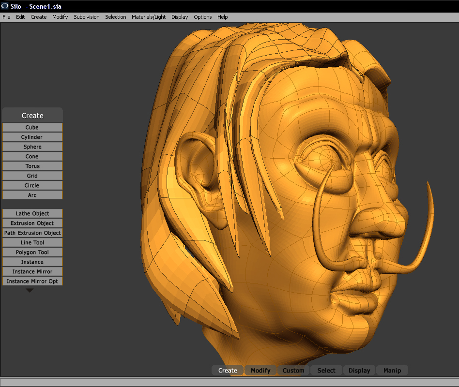Click the Lathe Object button

[x=32, y=213]
